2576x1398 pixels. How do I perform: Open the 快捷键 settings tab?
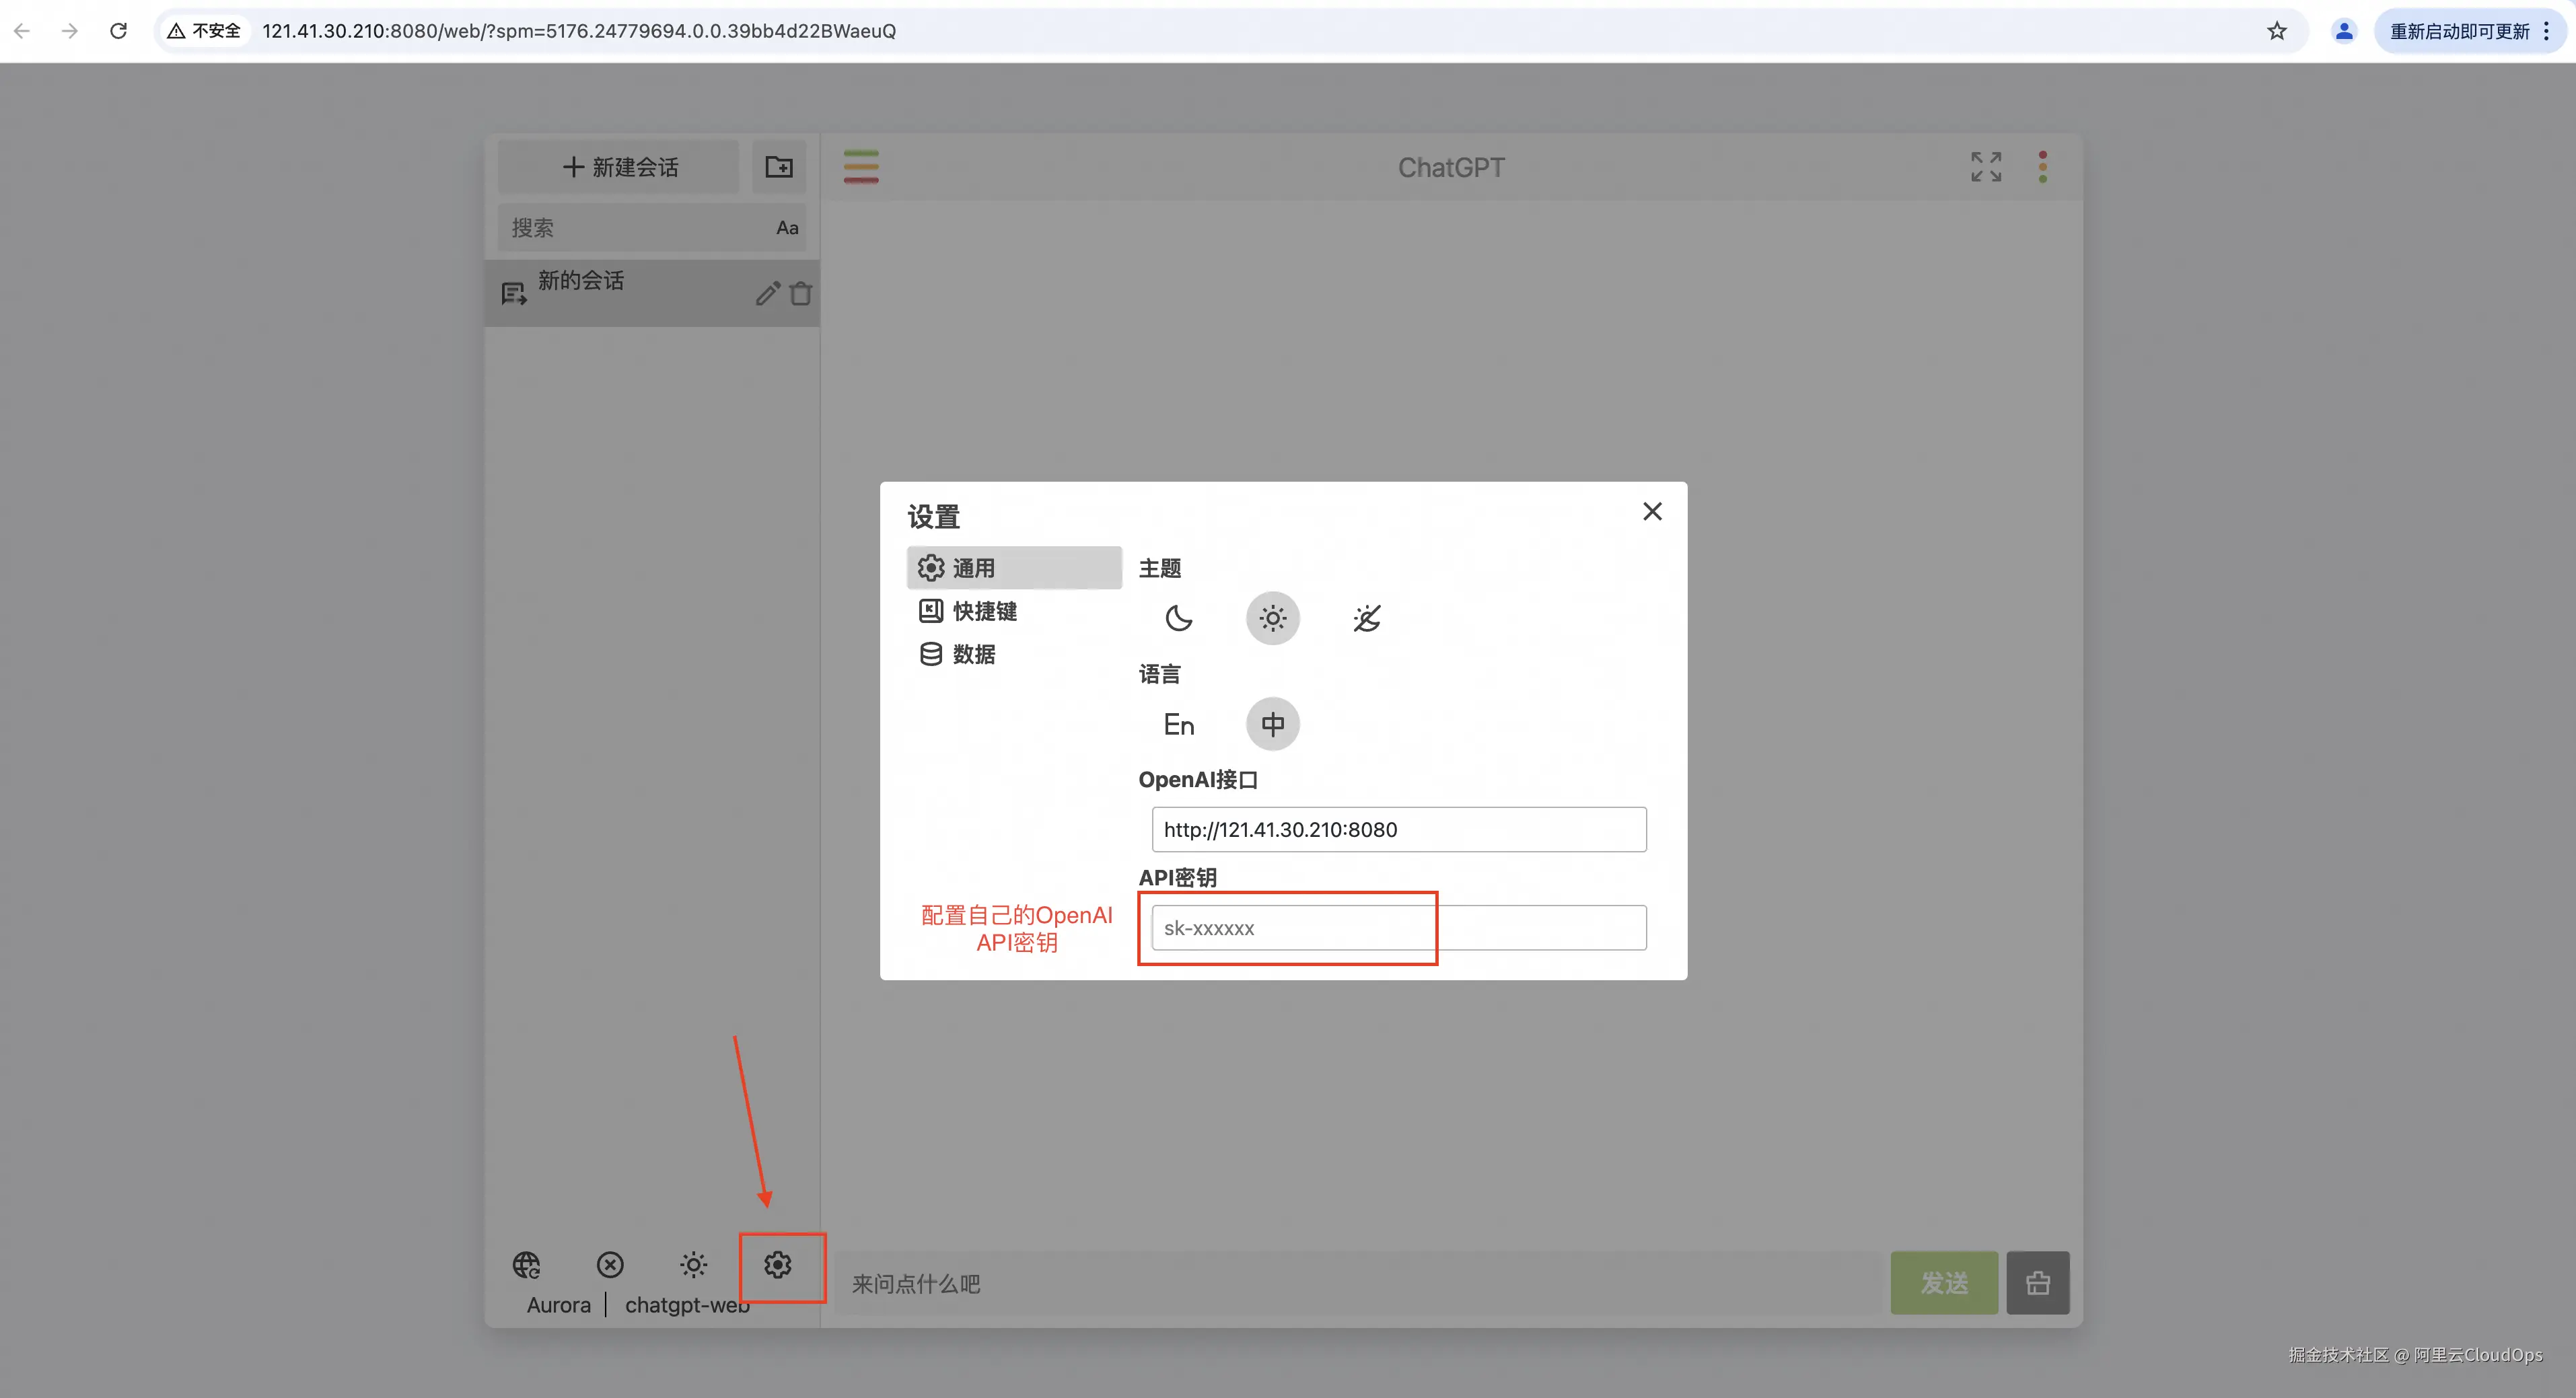click(x=984, y=611)
